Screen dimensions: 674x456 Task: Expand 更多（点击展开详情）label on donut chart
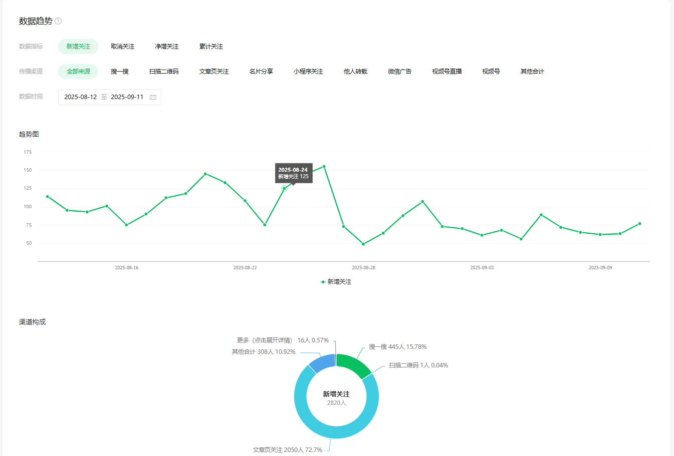click(283, 340)
